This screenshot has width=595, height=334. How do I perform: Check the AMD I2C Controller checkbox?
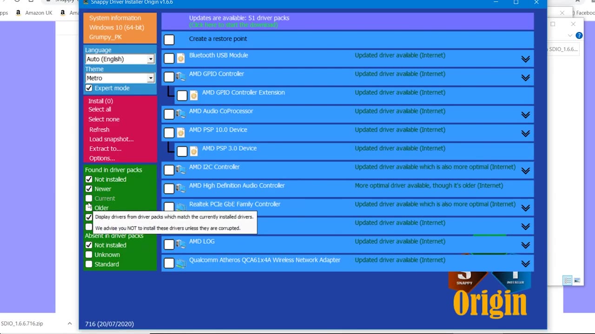pyautogui.click(x=169, y=170)
